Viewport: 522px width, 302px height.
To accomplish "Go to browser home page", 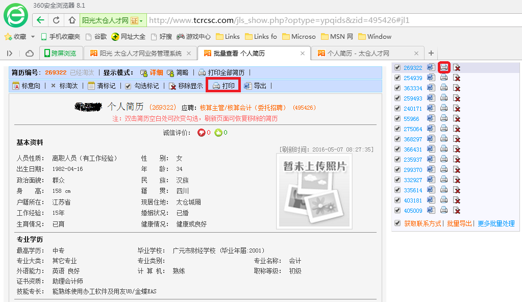I will [x=72, y=20].
